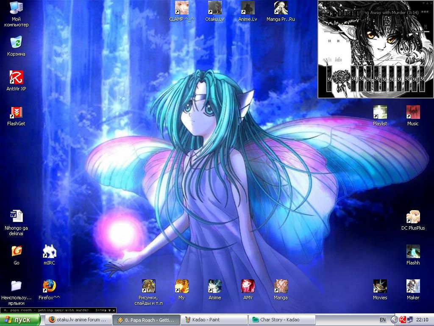Open equalizer Presets in the music player
The width and height of the screenshot is (434, 326).
[x=418, y=60]
